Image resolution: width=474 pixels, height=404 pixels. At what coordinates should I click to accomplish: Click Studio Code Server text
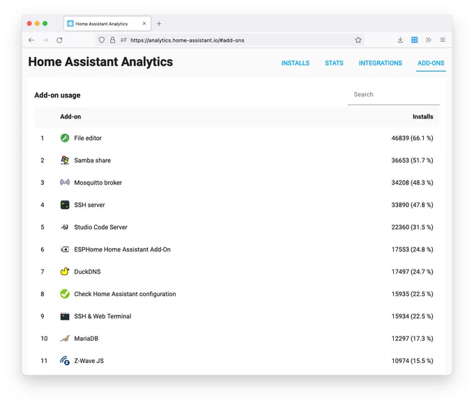coord(100,227)
